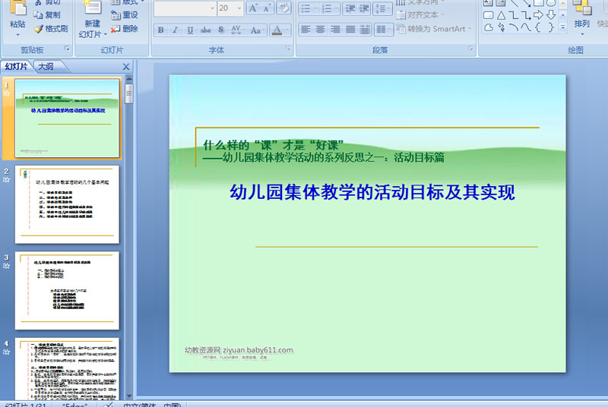The image size is (608, 407).
Task: Toggle Strikethrough (abc) formatting
Action: click(205, 30)
